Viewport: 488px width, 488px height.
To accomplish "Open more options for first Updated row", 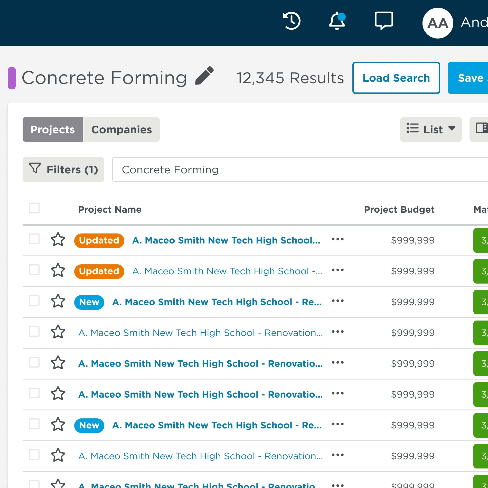I will (337, 239).
